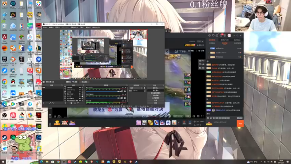Open Apex Legends desktop icon
The image size is (291, 164).
tap(4, 39)
